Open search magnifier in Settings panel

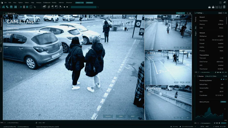[x=224, y=13]
